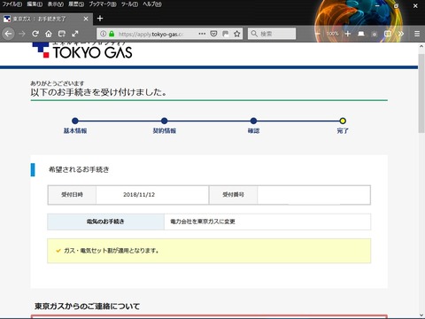Open the Firefox hamburger menu
The width and height of the screenshot is (425, 319).
[417, 34]
